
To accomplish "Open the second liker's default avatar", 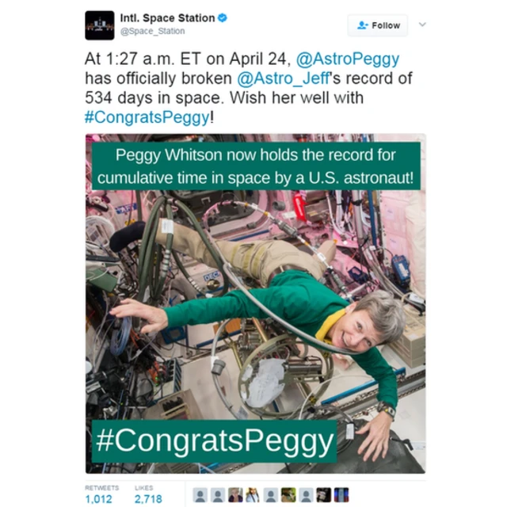I will (218, 495).
